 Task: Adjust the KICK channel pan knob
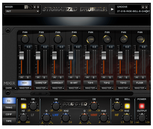pos(25,39)
